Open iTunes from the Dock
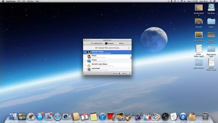Image resolution: width=218 pixels, height=123 pixels. click(102, 117)
